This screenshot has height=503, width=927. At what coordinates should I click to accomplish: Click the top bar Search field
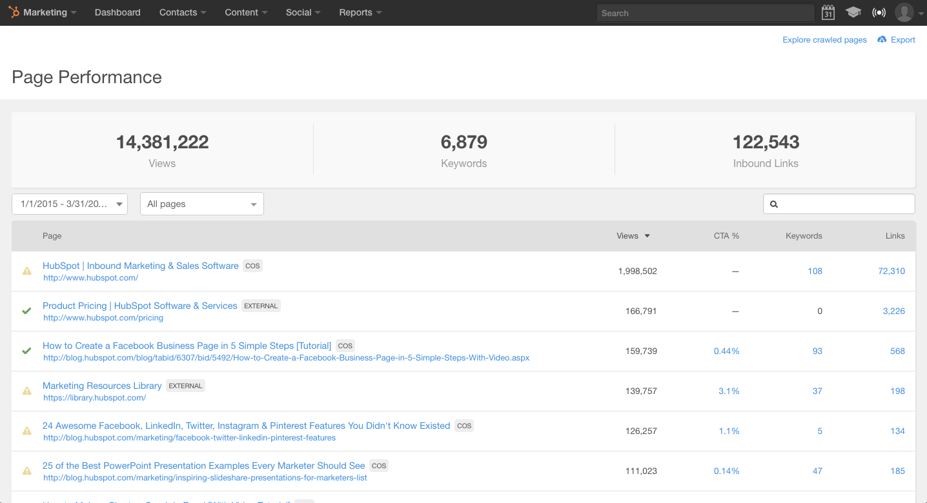click(x=705, y=13)
